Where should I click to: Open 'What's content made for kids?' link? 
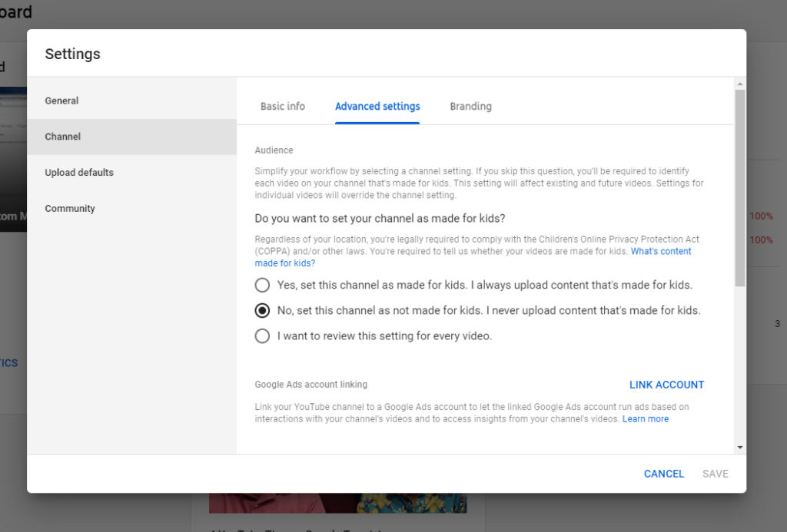[661, 251]
